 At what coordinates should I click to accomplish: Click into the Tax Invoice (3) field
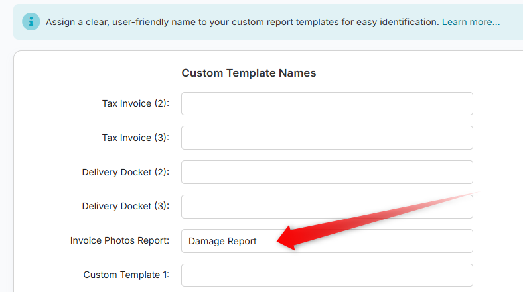(327, 138)
